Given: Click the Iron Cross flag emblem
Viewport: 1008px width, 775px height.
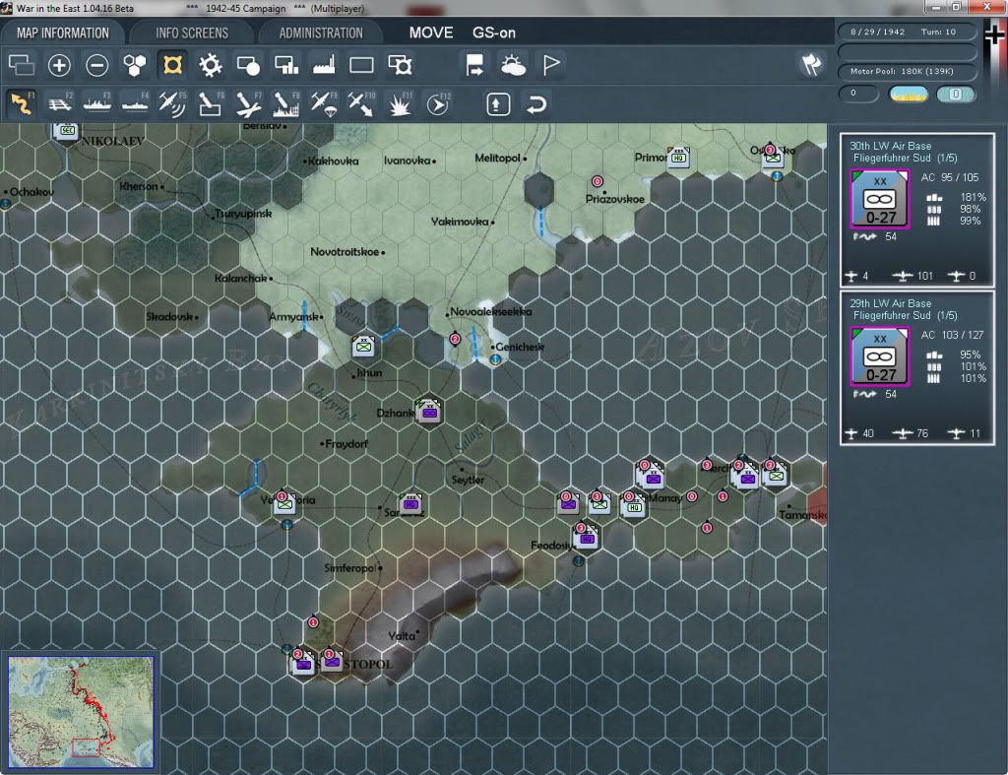Looking at the screenshot, I should click(x=994, y=33).
